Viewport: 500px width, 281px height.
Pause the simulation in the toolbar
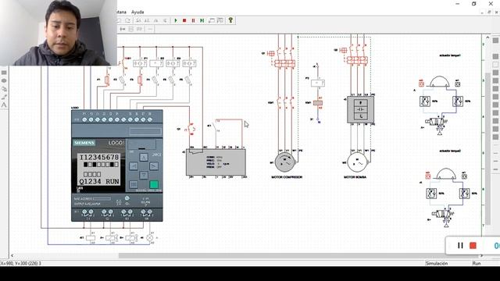pyautogui.click(x=193, y=20)
